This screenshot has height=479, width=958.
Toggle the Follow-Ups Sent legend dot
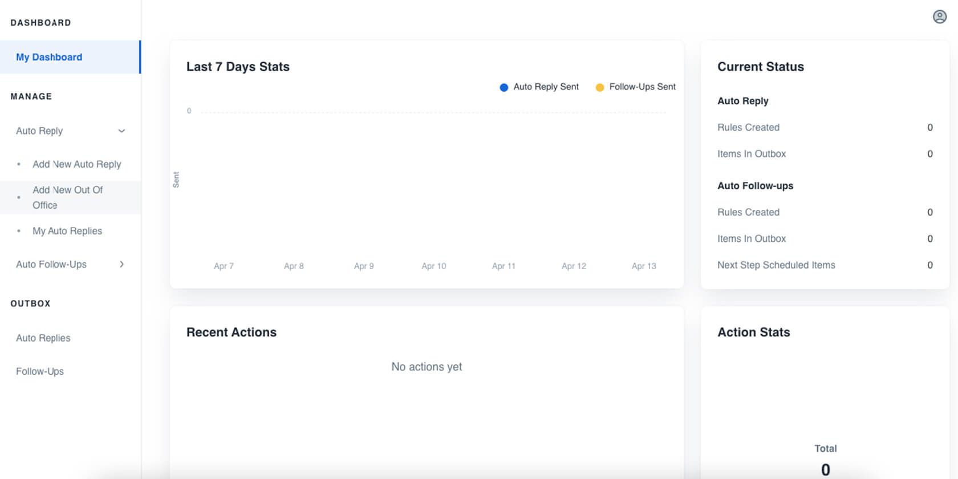point(599,87)
